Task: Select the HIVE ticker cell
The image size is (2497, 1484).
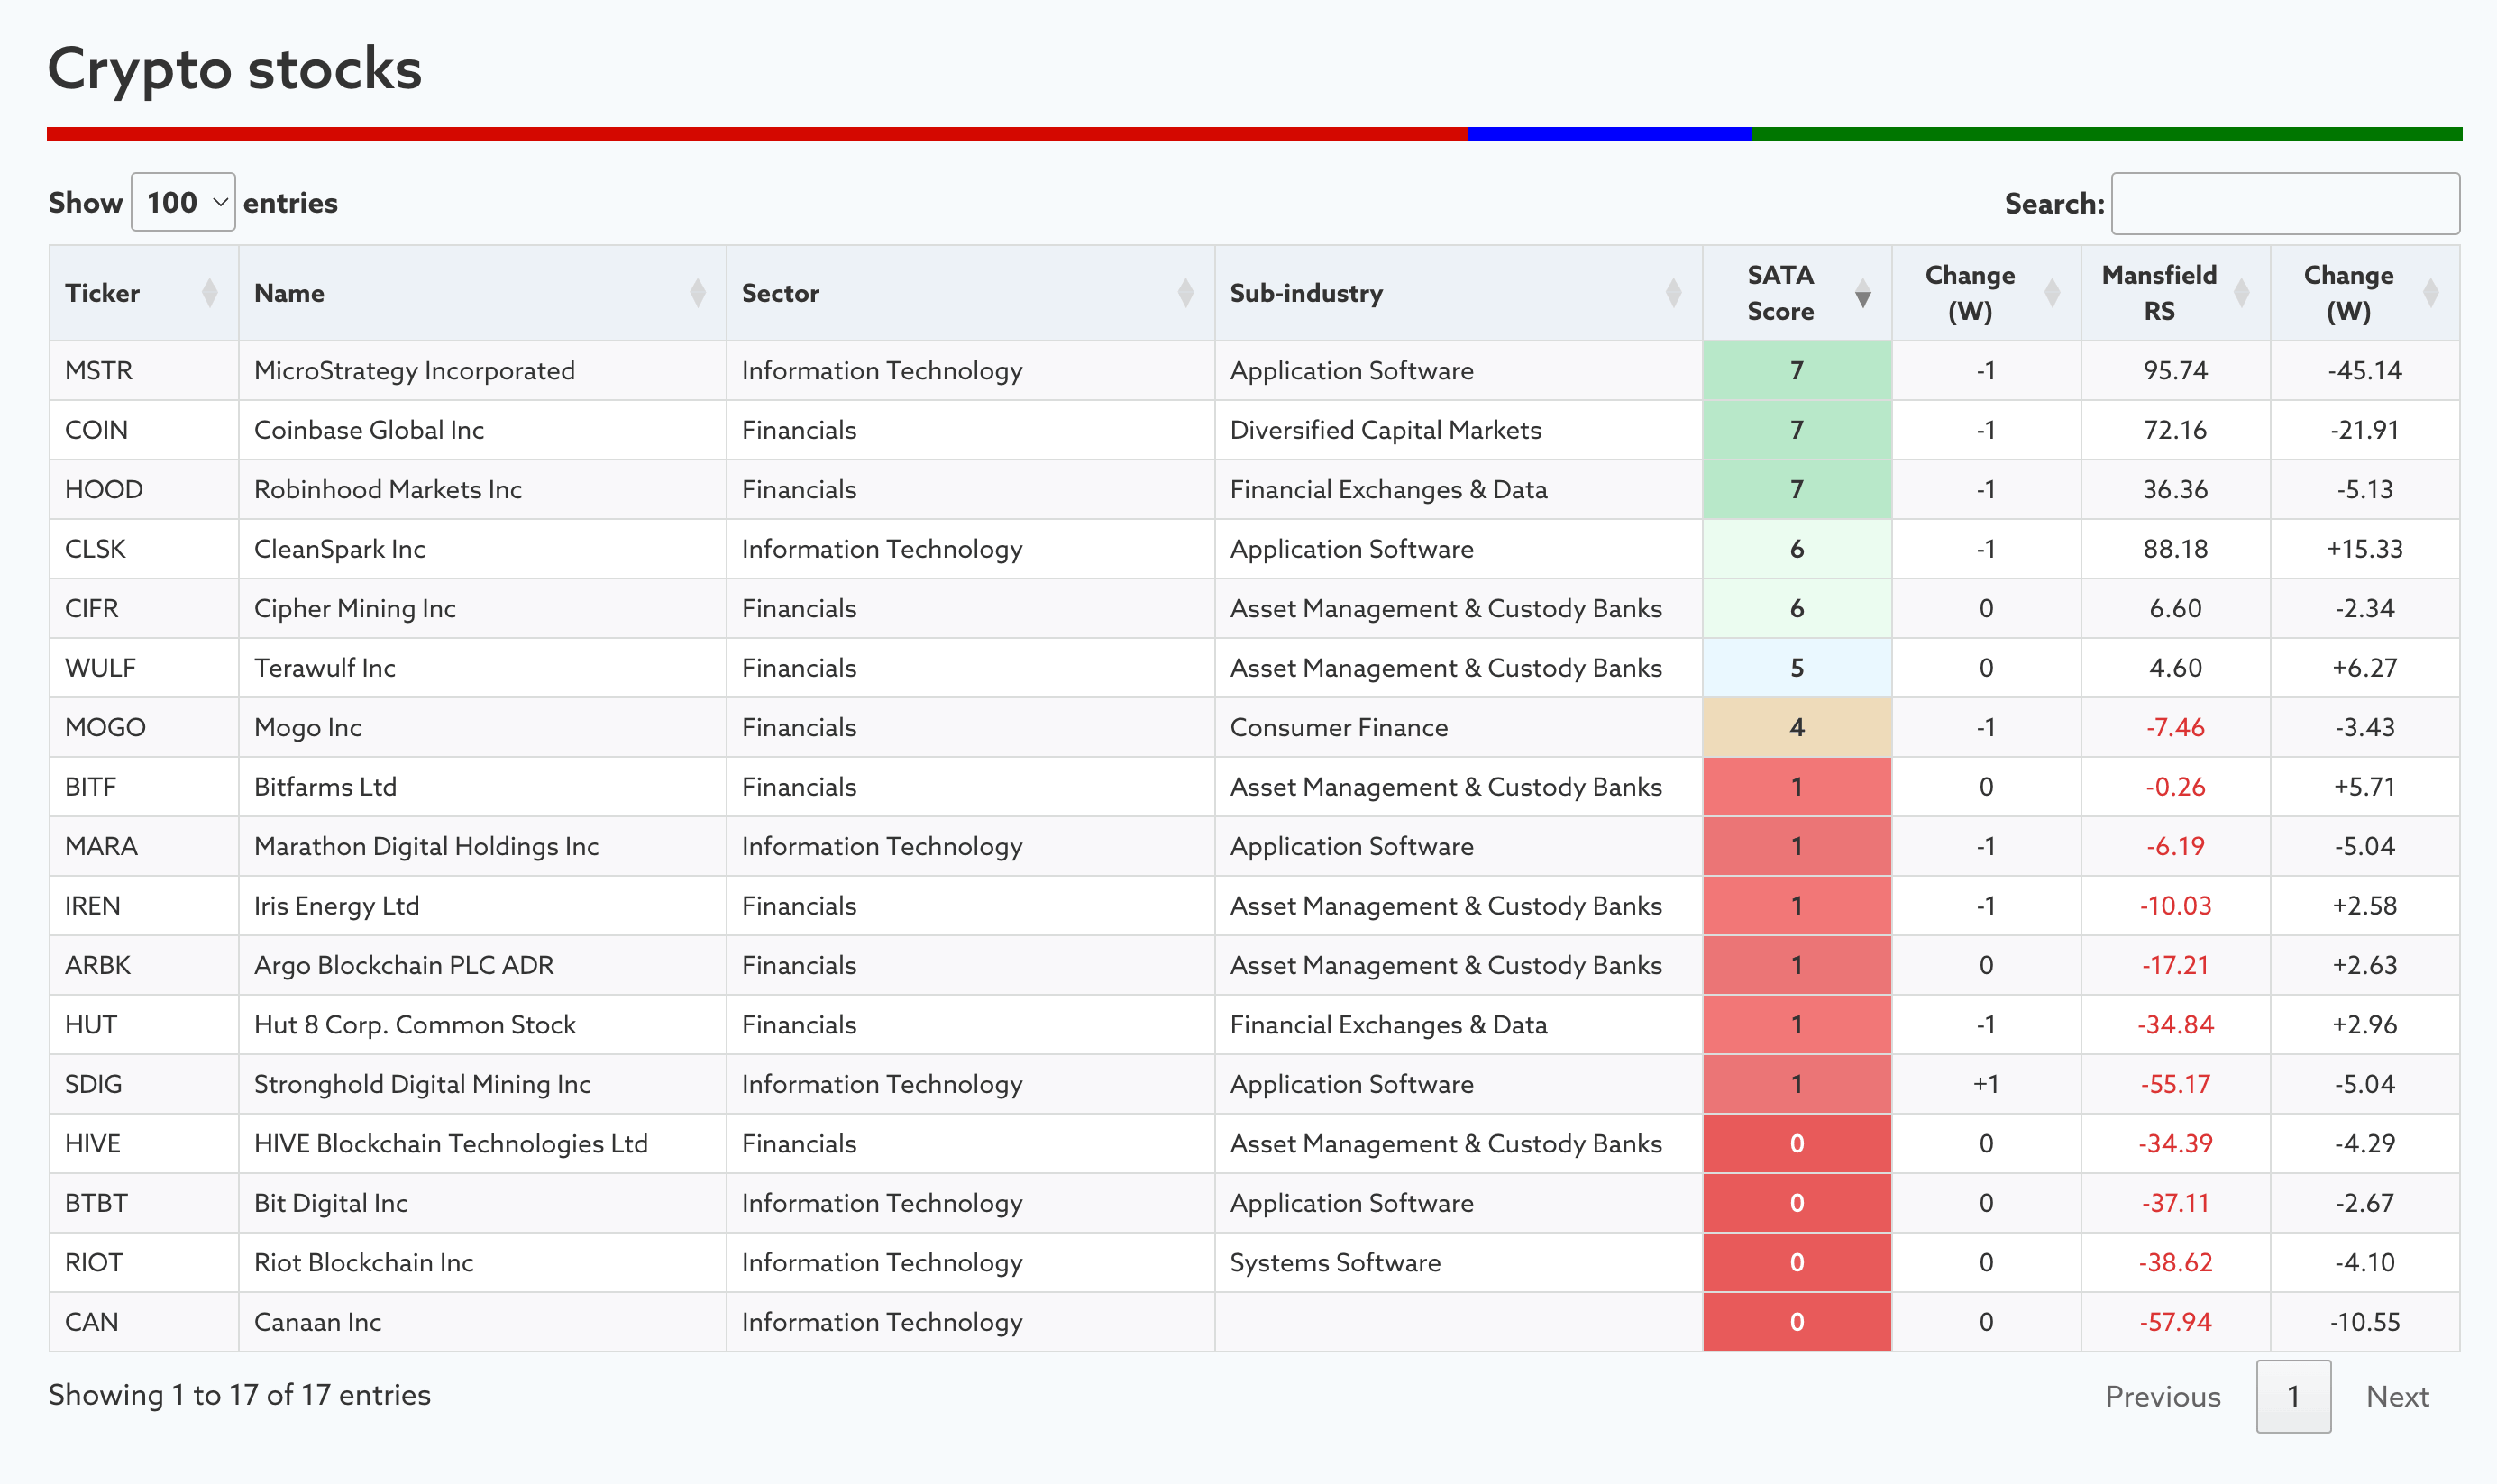Action: pos(143,1144)
